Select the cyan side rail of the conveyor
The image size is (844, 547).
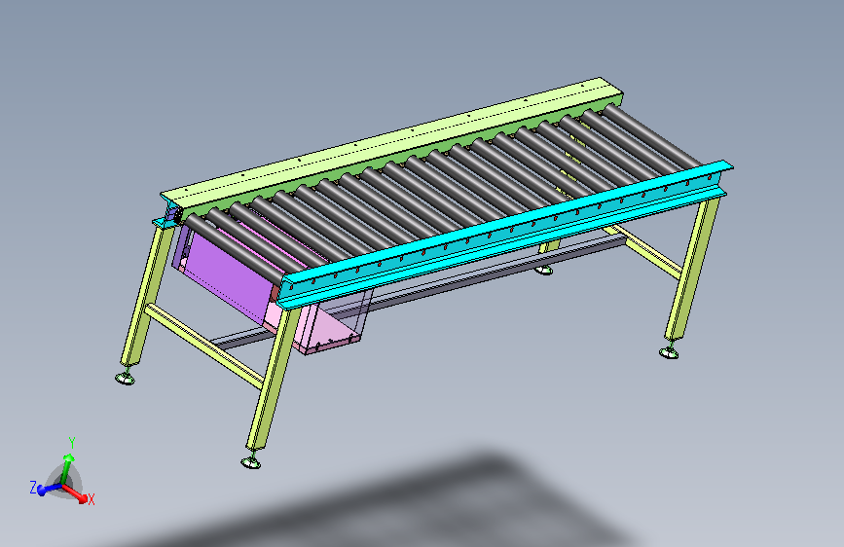[x=503, y=234]
